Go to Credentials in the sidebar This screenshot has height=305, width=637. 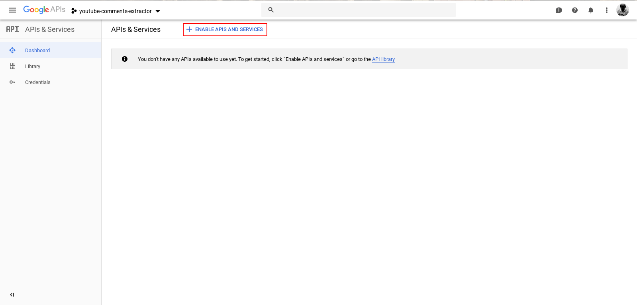click(x=37, y=82)
